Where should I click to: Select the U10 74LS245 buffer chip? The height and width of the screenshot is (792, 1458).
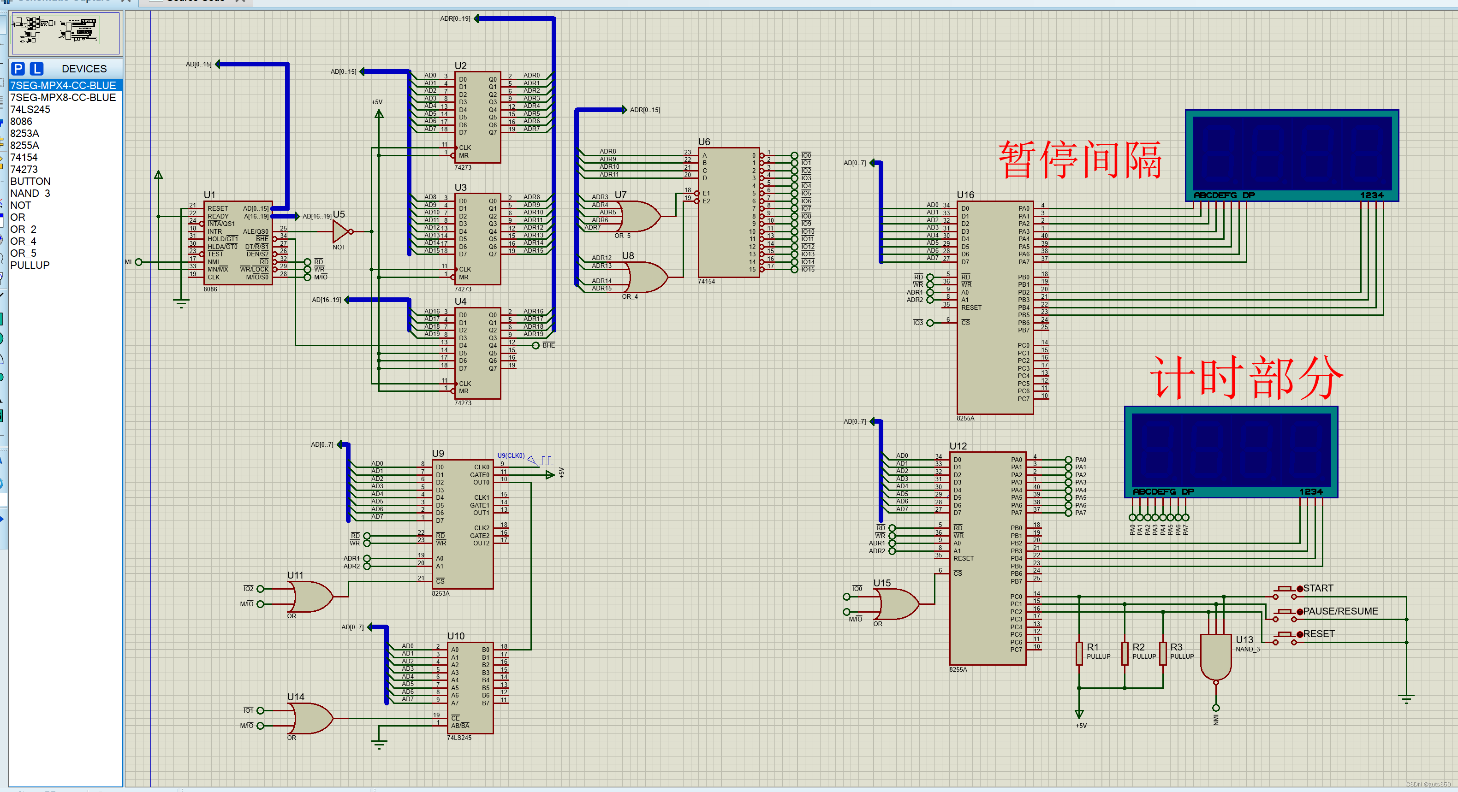[470, 688]
